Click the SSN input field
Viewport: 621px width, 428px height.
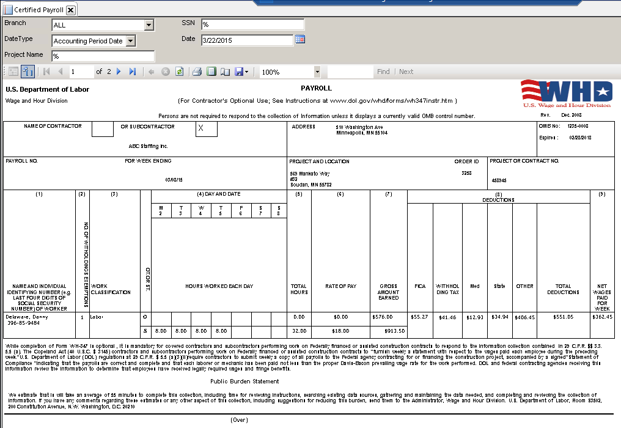pyautogui.click(x=252, y=24)
